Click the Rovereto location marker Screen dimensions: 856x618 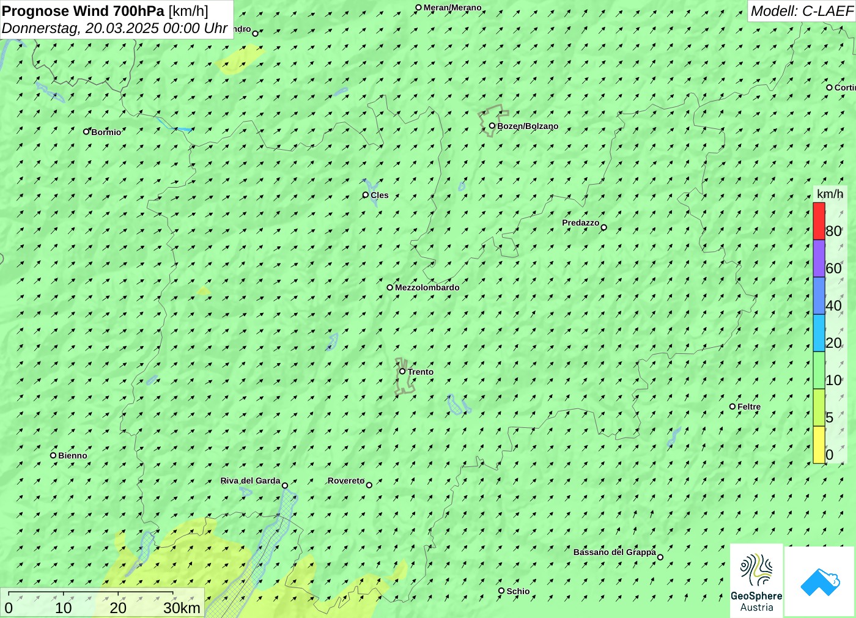[x=369, y=485]
